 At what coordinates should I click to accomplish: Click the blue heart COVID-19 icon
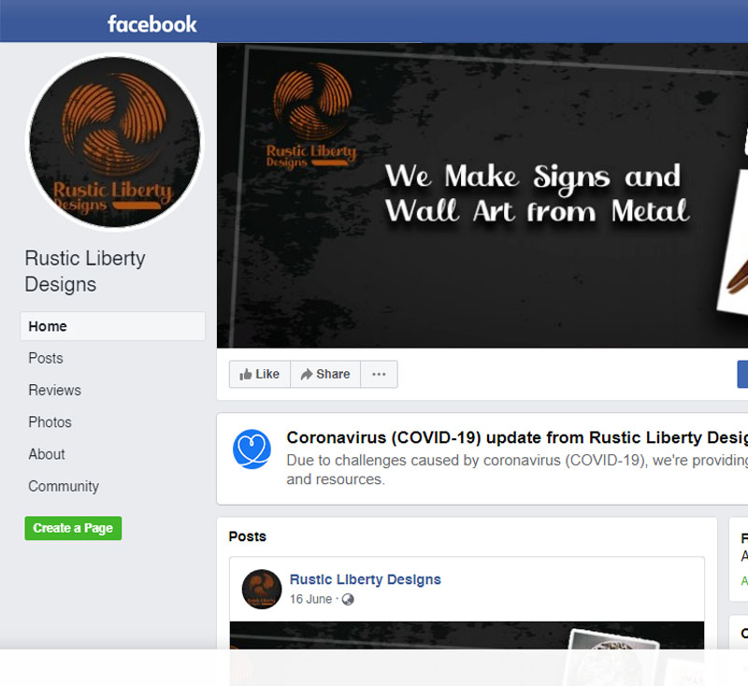point(252,450)
